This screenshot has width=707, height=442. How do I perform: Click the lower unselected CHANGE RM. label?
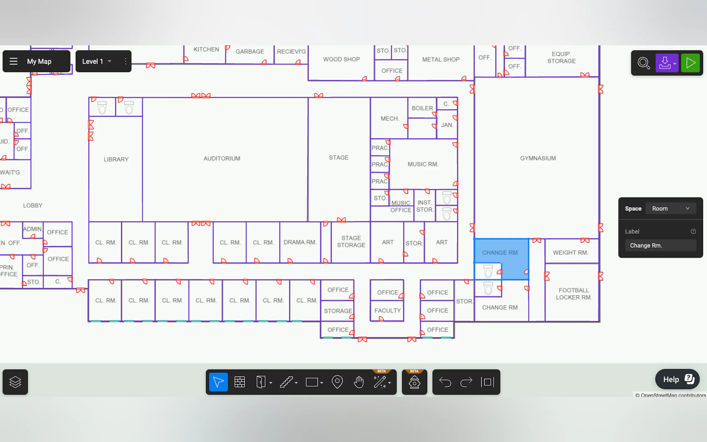point(500,308)
